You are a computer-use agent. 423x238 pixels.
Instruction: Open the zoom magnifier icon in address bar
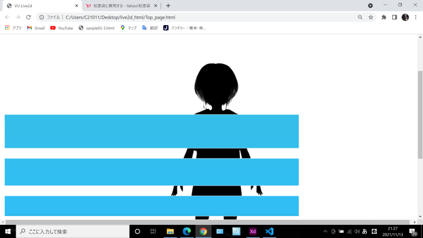click(x=360, y=17)
